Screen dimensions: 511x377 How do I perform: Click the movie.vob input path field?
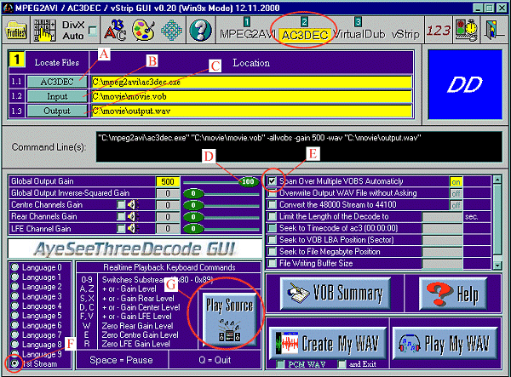pos(251,96)
